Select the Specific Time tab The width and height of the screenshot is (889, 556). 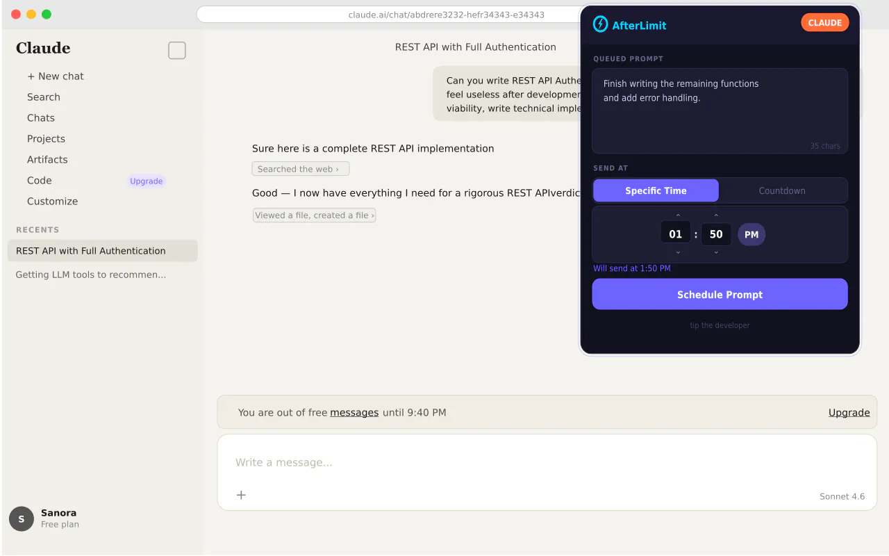(656, 190)
